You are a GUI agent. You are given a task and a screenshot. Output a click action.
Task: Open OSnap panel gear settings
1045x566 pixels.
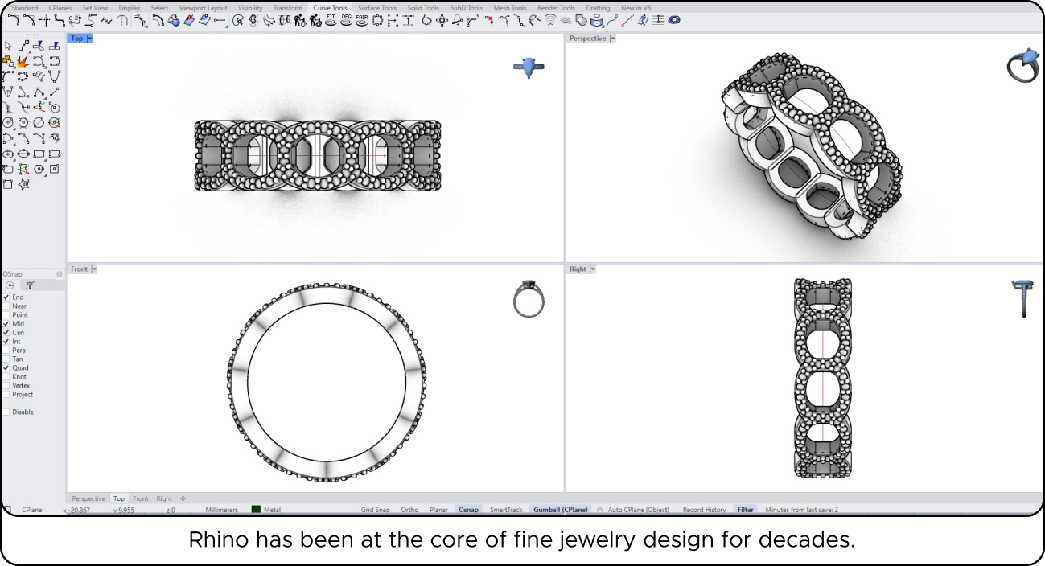pyautogui.click(x=59, y=274)
